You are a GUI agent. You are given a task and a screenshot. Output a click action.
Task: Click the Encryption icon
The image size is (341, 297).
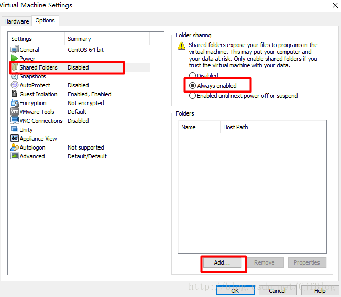(x=15, y=102)
